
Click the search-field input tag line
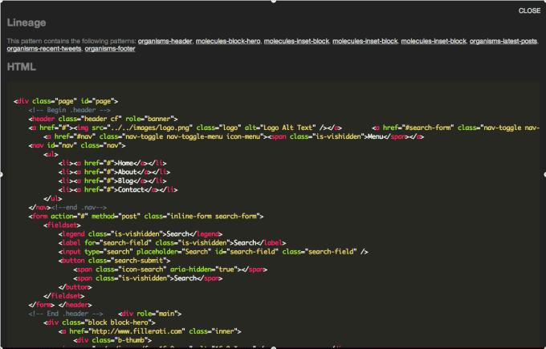coord(213,252)
